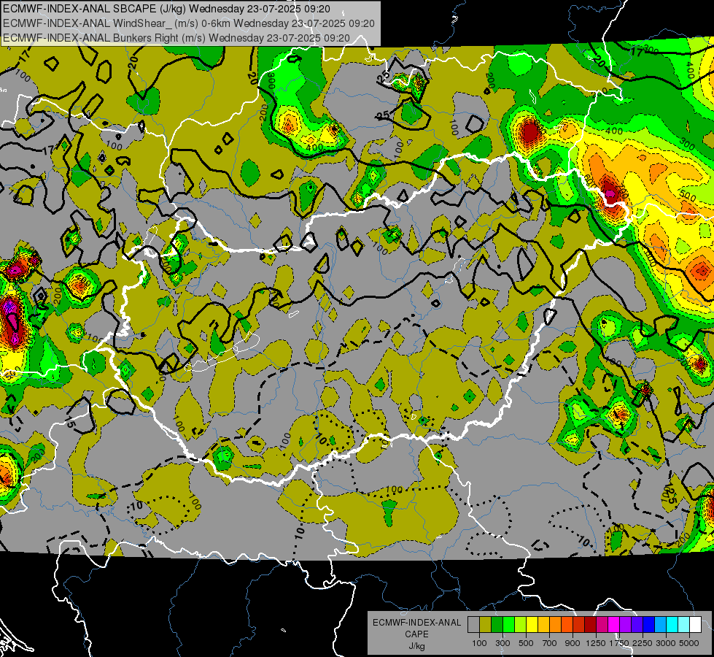Click the 3000 tick label in the legend
The height and width of the screenshot is (657, 714).
click(666, 643)
